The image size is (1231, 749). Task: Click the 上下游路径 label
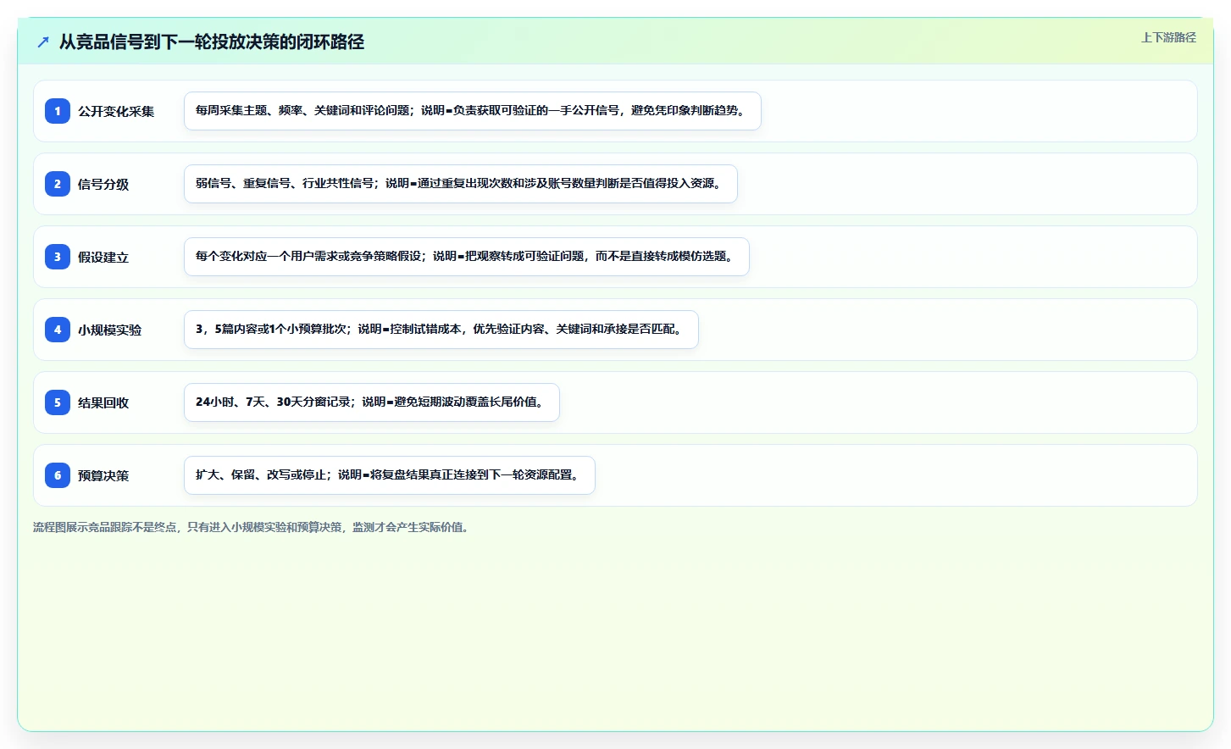pyautogui.click(x=1168, y=37)
